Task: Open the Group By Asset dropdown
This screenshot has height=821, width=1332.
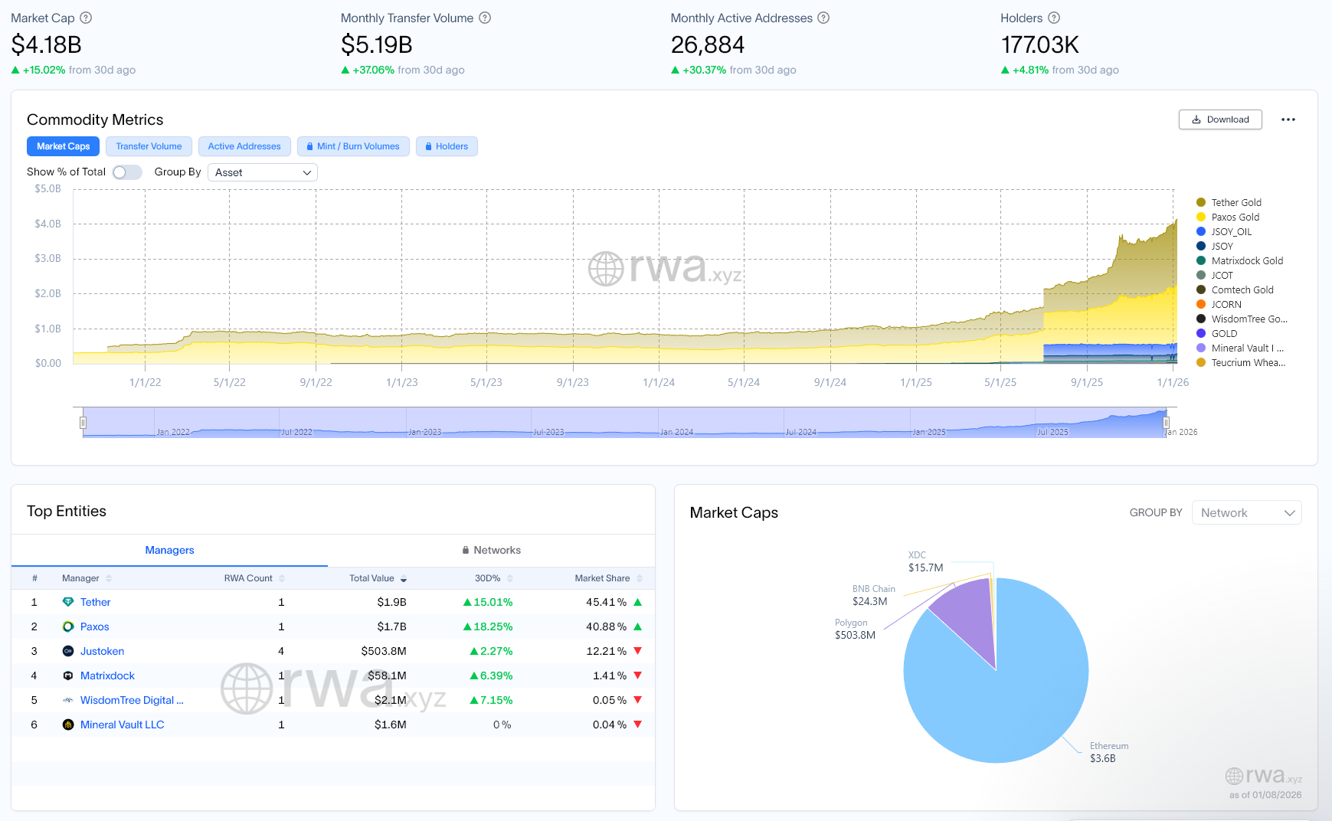Action: [262, 172]
